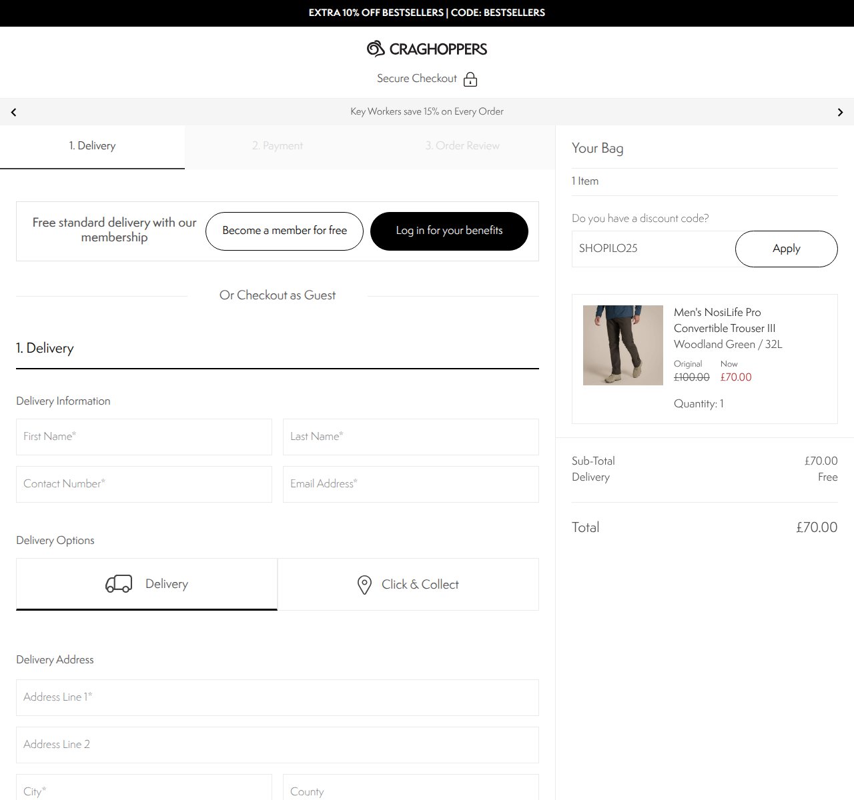Click the EXTRA 10% OFF BESTSELLERS banner
Image resolution: width=854 pixels, height=800 pixels.
(x=427, y=13)
